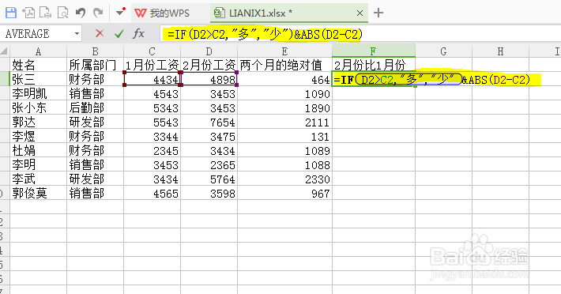Click the 所属部门 header cell

[95, 65]
